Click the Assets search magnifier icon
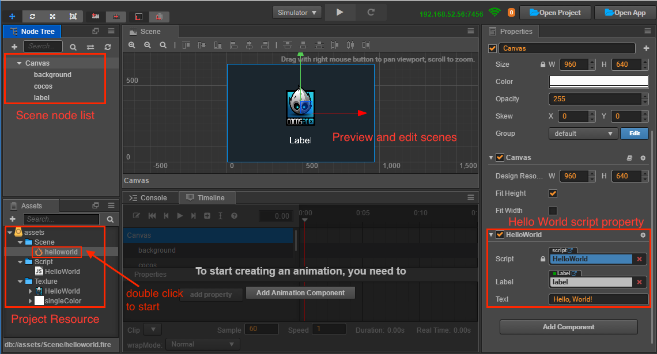657x354 pixels. point(110,219)
